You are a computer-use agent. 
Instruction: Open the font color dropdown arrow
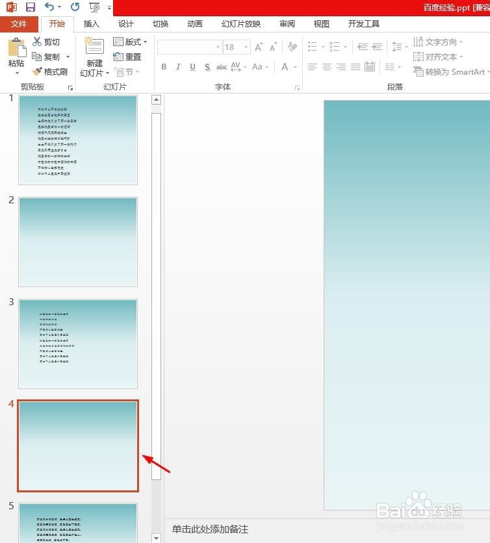[x=296, y=67]
